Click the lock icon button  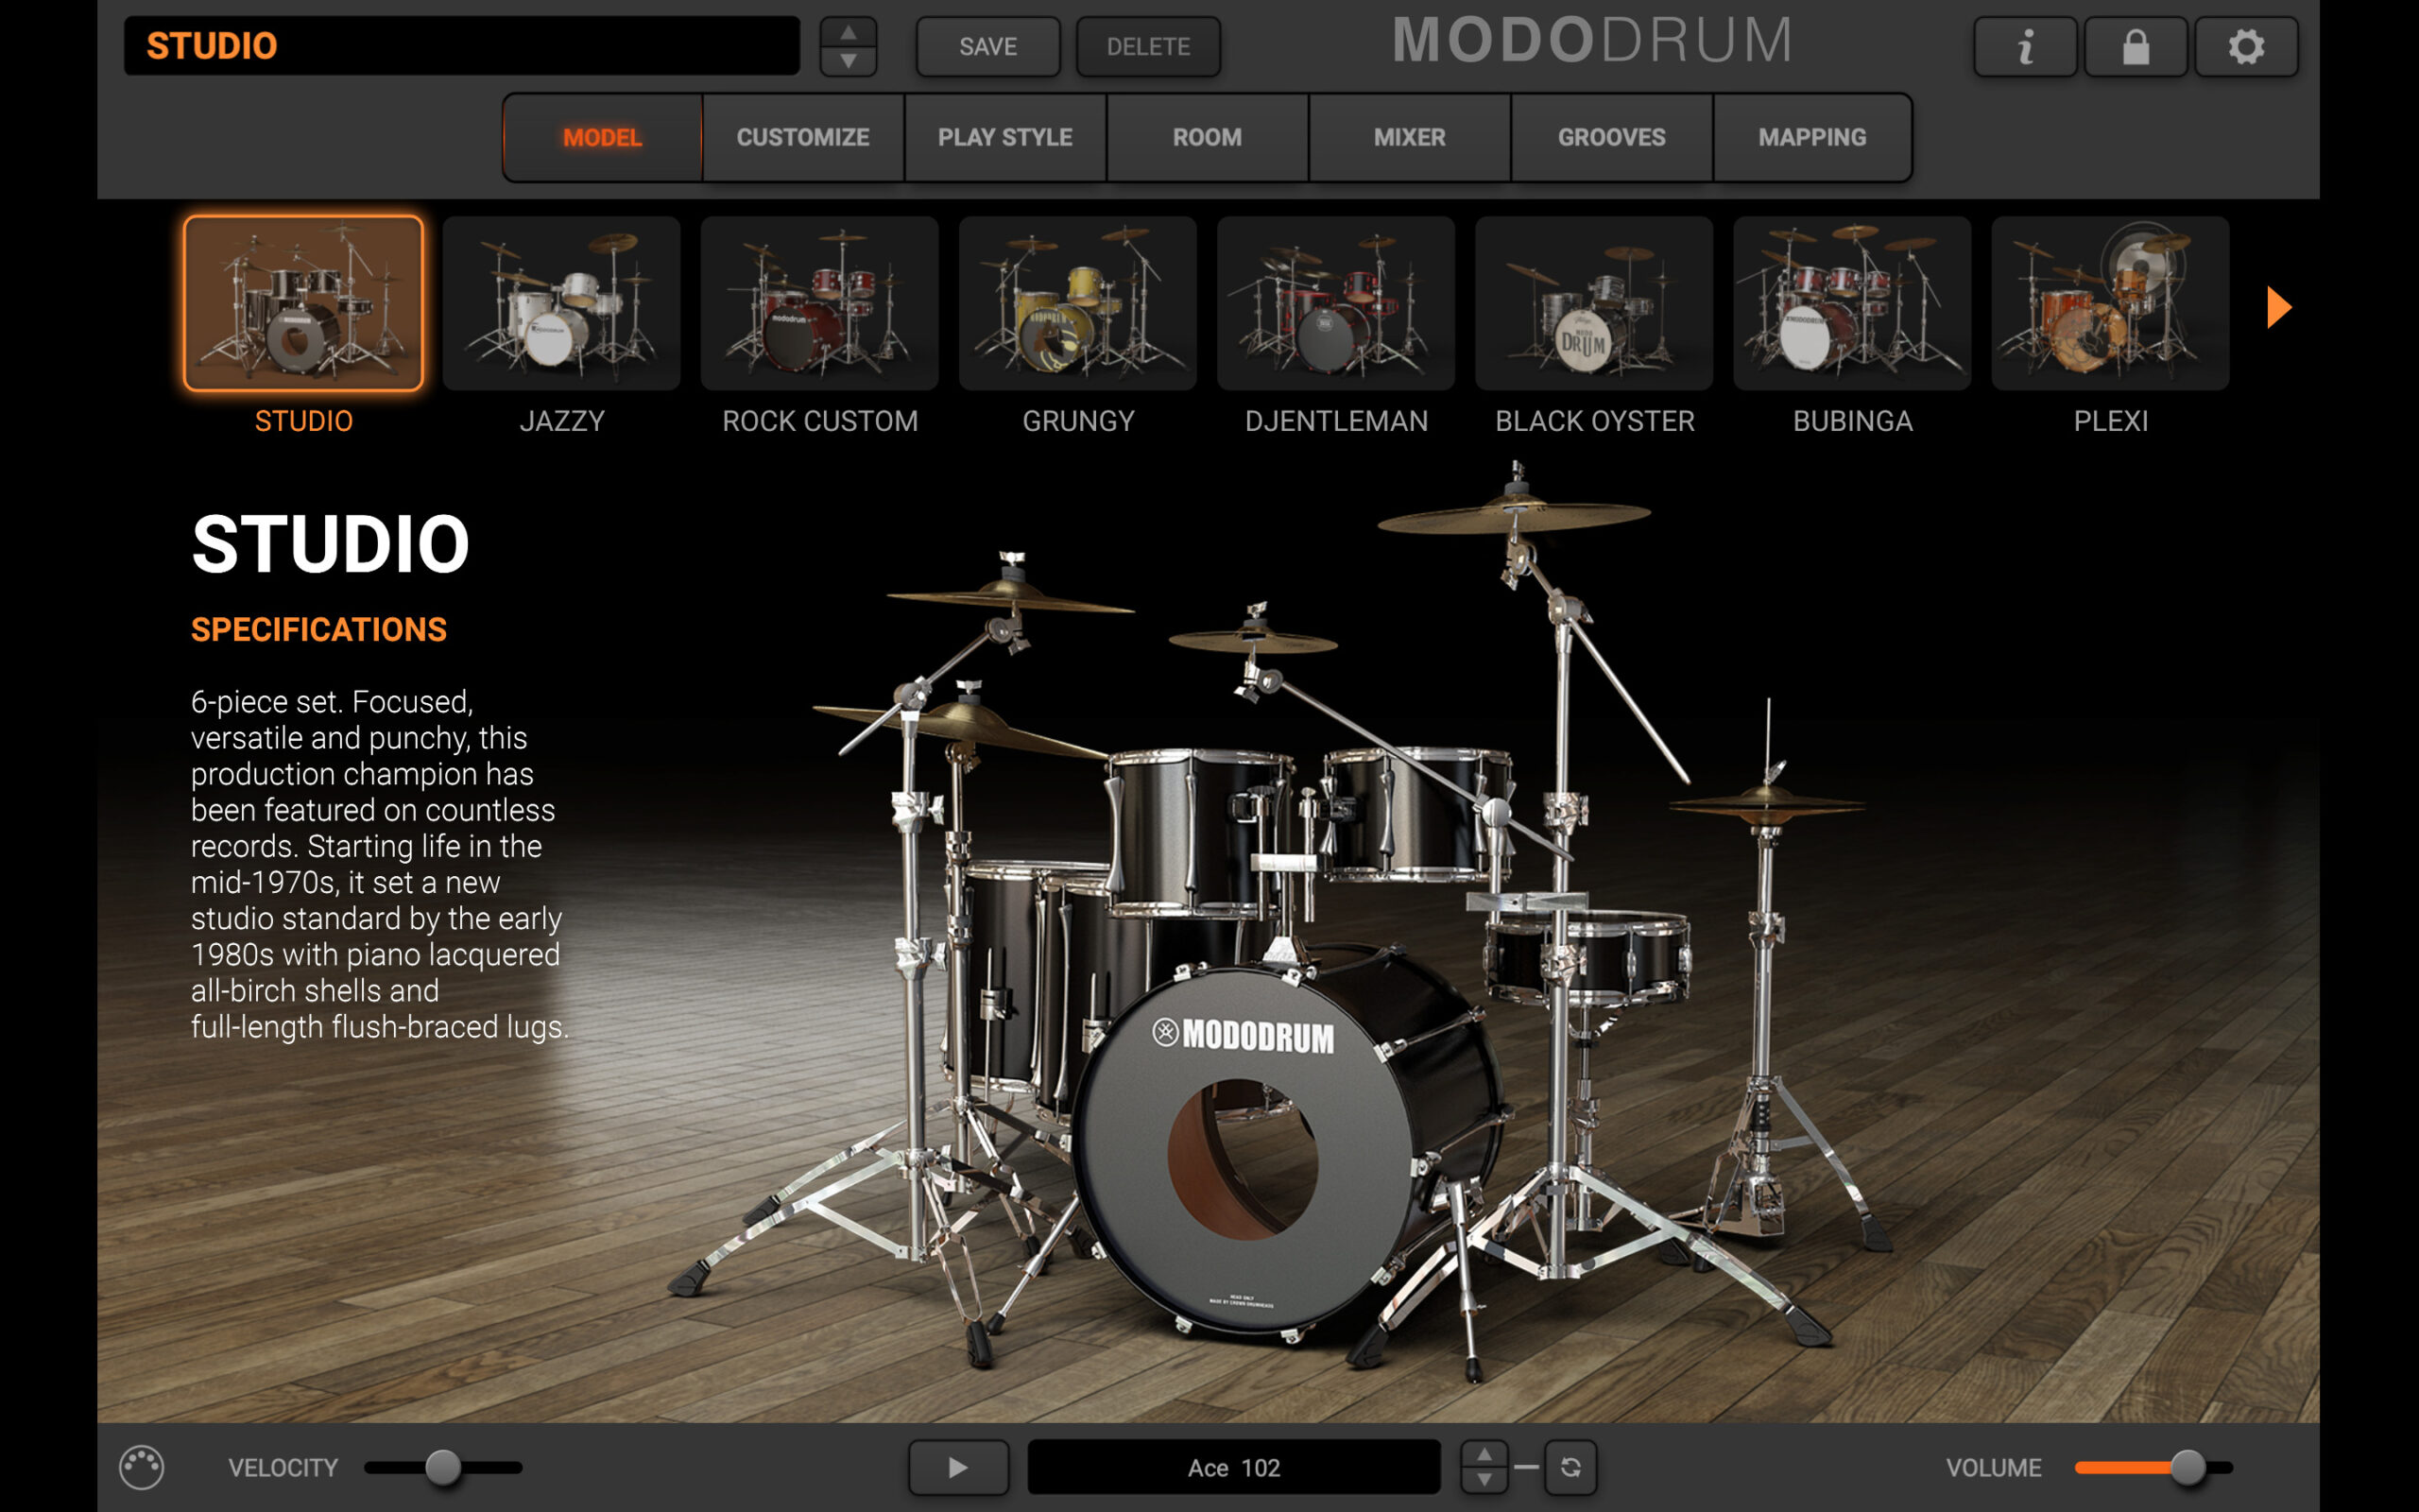tap(2136, 46)
